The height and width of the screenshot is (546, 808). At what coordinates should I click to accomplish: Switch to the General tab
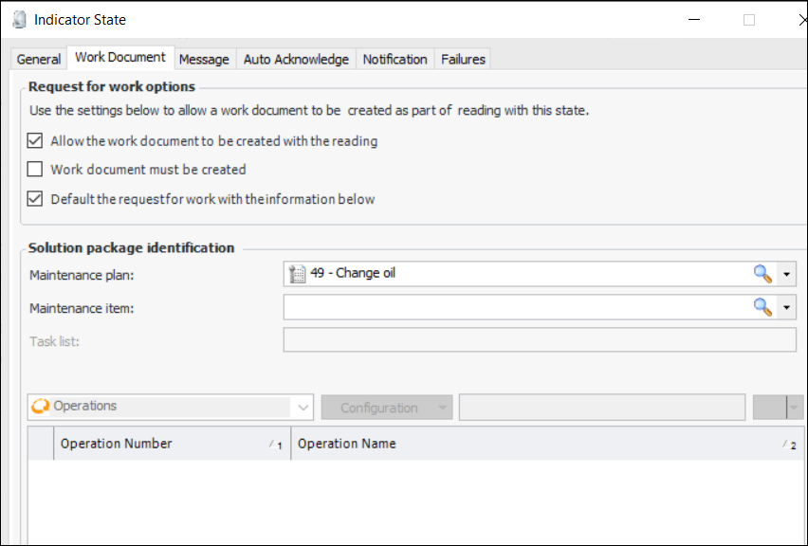(39, 59)
